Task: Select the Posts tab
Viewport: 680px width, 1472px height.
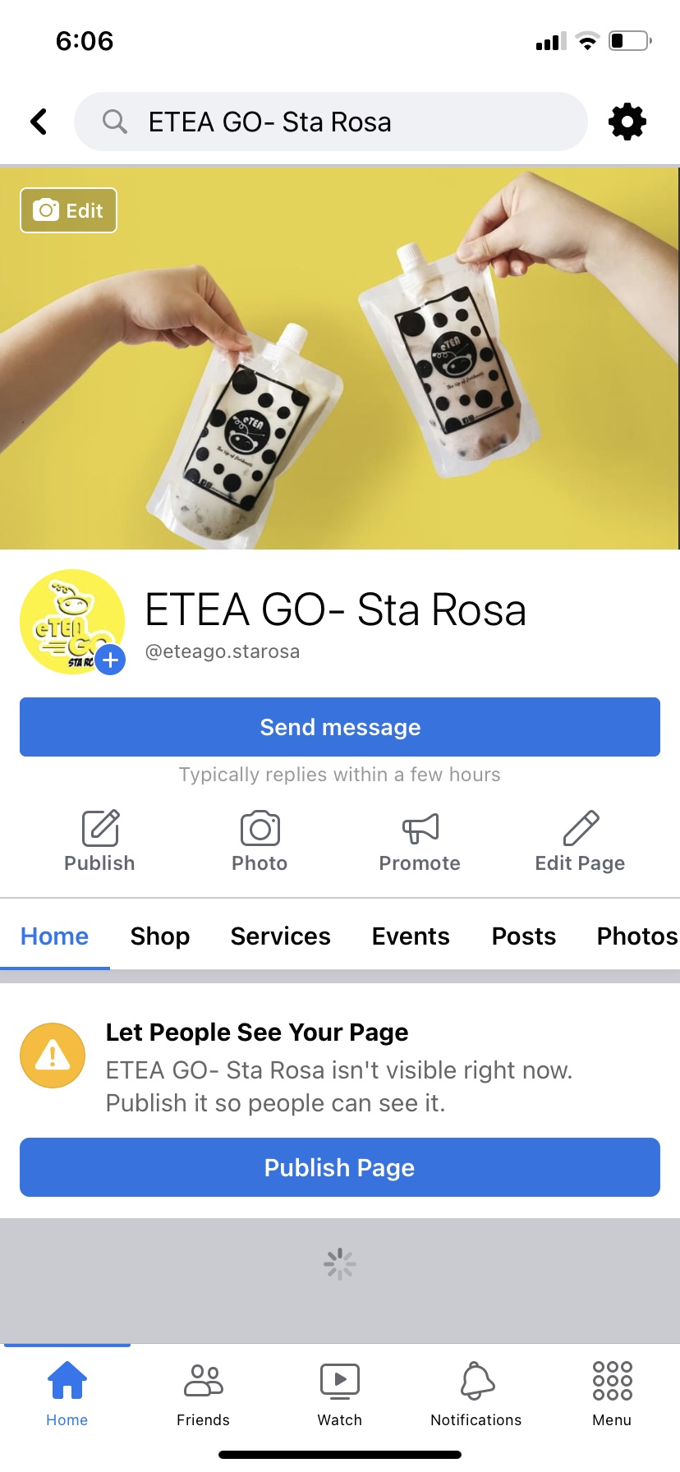Action: click(x=524, y=936)
